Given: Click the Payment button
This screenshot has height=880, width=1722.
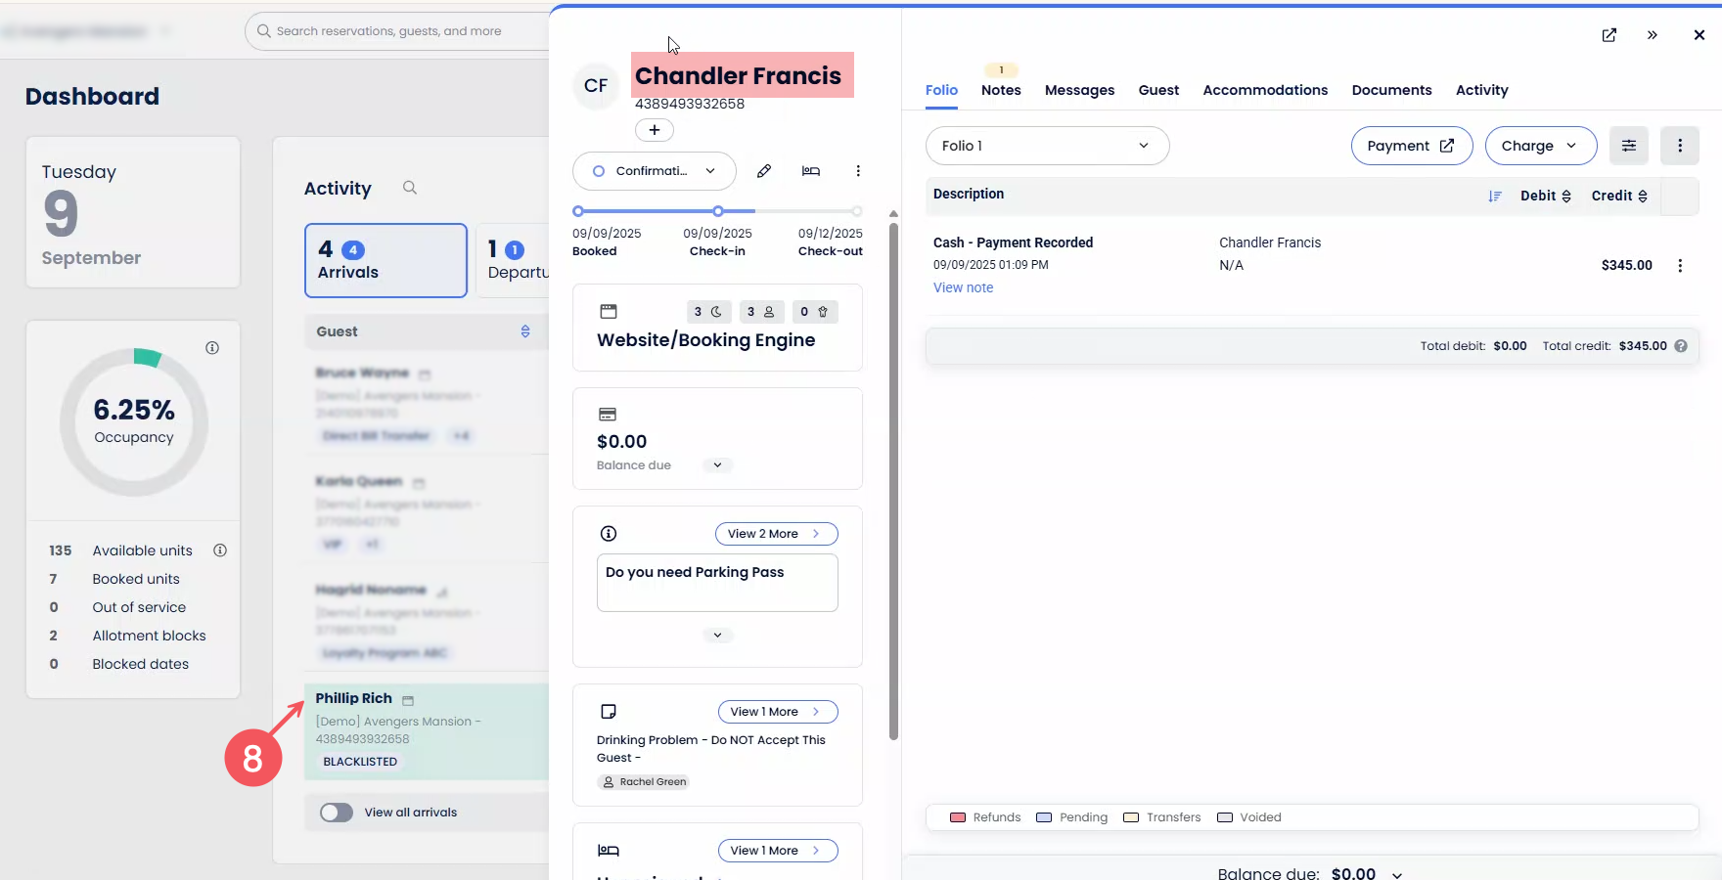Looking at the screenshot, I should click(x=1412, y=146).
